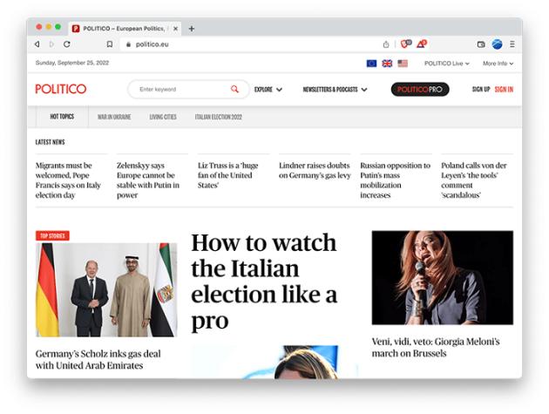The width and height of the screenshot is (549, 414).
Task: Expand the More Info dropdown
Action: tap(498, 64)
